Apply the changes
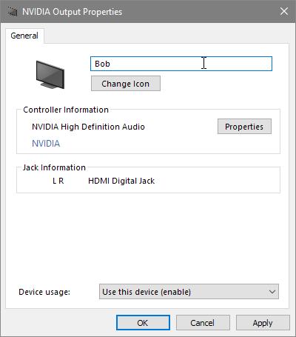This screenshot has height=337, width=296. pos(263,323)
